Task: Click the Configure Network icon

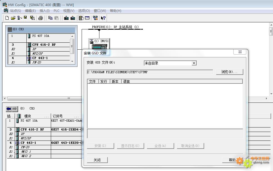Action: click(x=95, y=18)
